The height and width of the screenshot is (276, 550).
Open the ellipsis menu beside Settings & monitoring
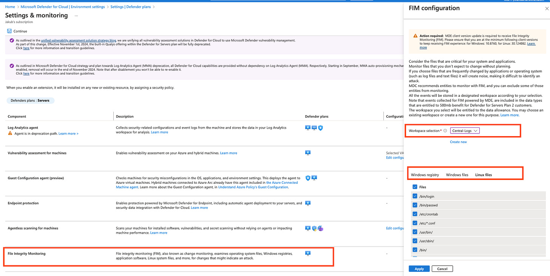coord(76,16)
